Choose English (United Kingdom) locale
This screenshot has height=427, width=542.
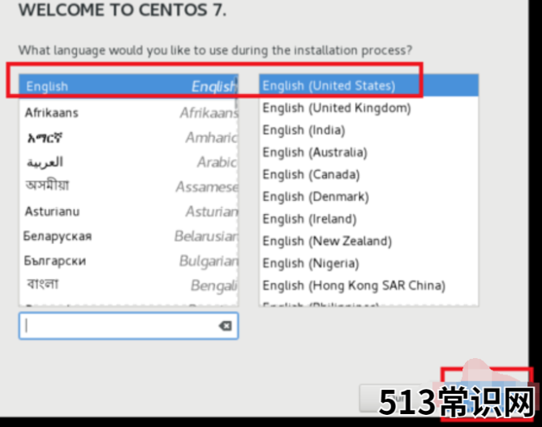click(x=369, y=108)
